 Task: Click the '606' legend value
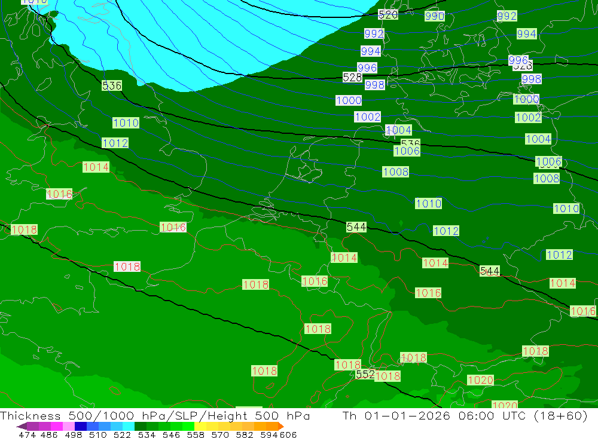click(288, 434)
